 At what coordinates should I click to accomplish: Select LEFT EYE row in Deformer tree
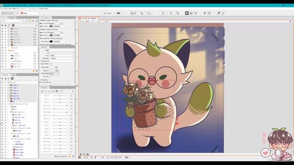18,131
